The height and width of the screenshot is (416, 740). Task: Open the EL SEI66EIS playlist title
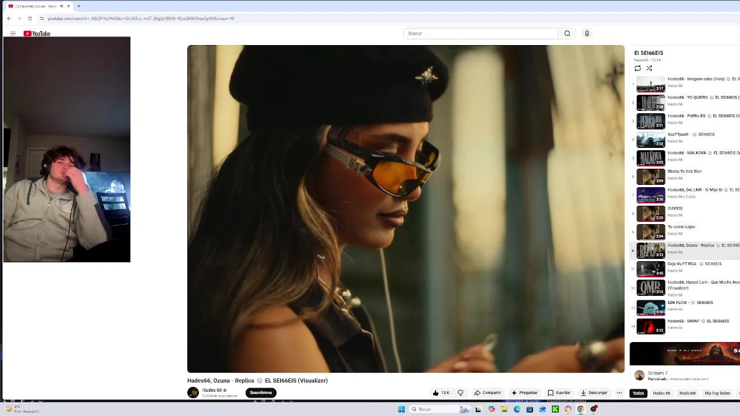[649, 53]
